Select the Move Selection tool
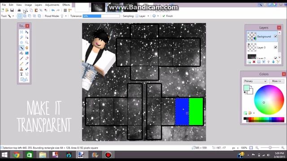 click(27, 38)
